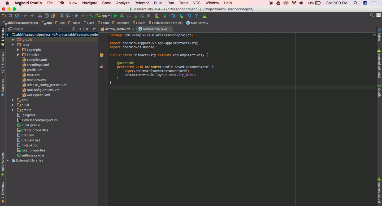
Task: Open the app run configuration dropdown
Action: pyautogui.click(x=103, y=16)
